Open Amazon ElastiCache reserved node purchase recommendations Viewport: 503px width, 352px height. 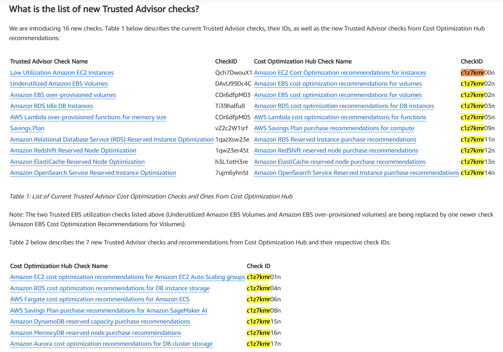[340, 162]
